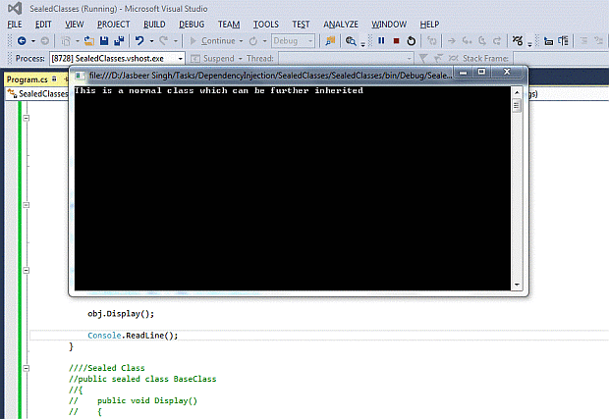
Task: Click the console window scrollbar thumb
Action: (517, 106)
